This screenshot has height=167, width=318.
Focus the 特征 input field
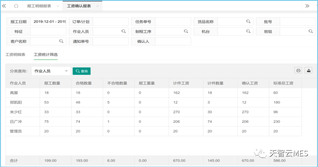[48, 31]
